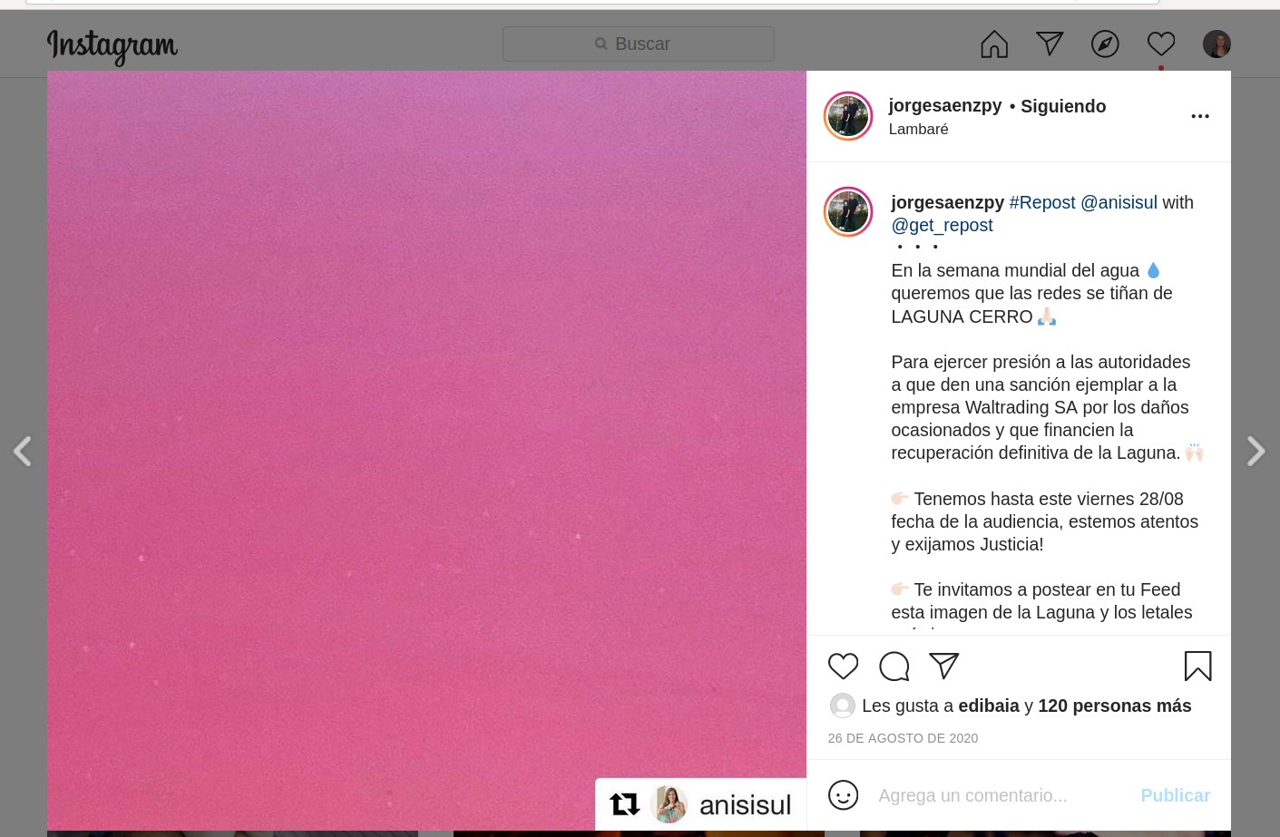The height and width of the screenshot is (837, 1280).
Task: Like the post with heart icon
Action: click(x=843, y=667)
